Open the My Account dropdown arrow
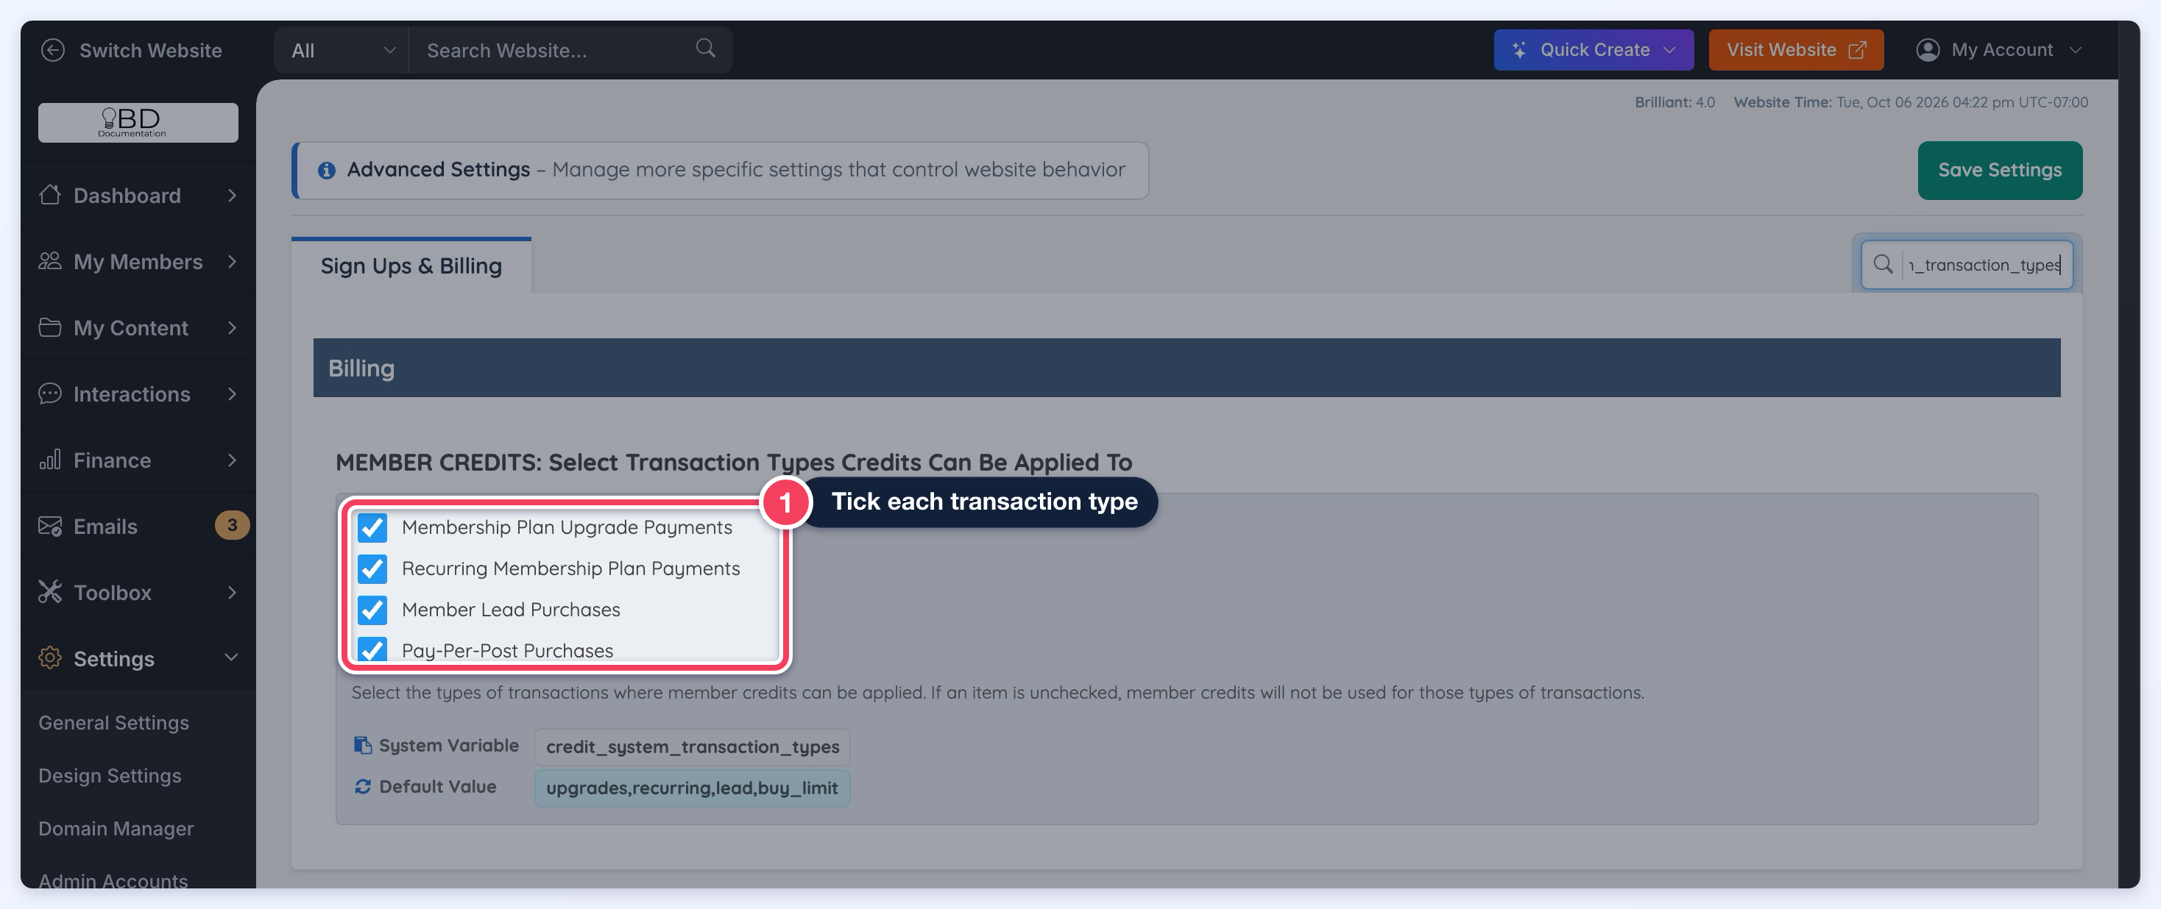 pyautogui.click(x=2076, y=50)
